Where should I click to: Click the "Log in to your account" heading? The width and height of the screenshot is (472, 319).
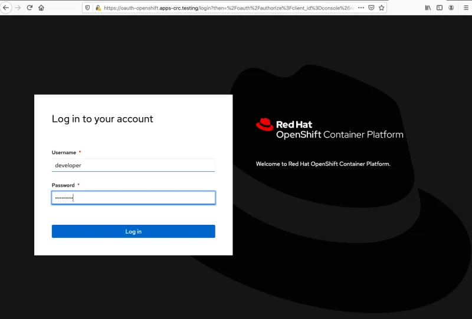click(x=103, y=119)
